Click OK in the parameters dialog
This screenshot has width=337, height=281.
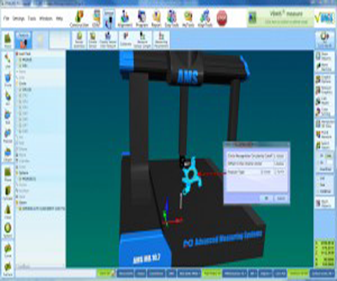266,198
